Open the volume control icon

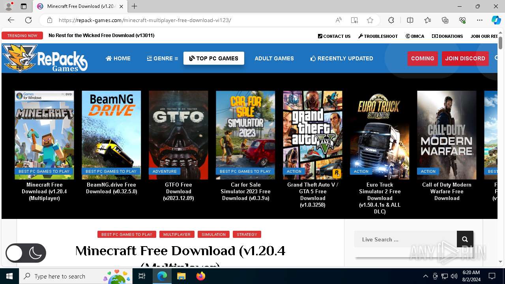coord(454,276)
